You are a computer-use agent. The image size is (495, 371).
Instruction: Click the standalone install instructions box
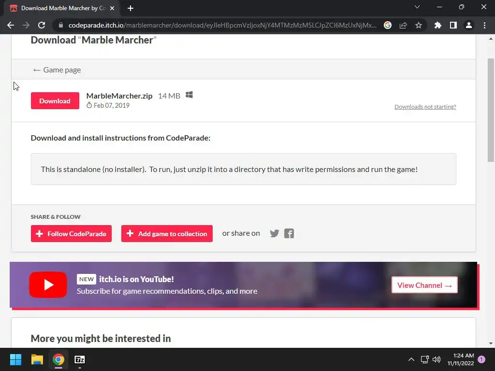244,169
